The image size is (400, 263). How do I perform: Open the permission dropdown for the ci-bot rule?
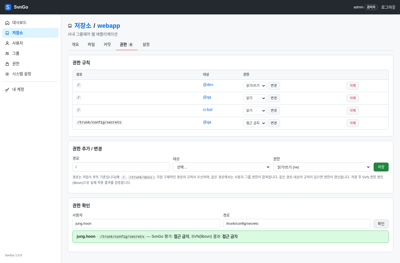255,111
